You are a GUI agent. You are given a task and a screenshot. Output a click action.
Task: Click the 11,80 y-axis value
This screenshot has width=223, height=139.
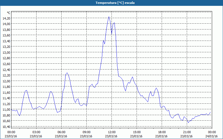[6, 87]
